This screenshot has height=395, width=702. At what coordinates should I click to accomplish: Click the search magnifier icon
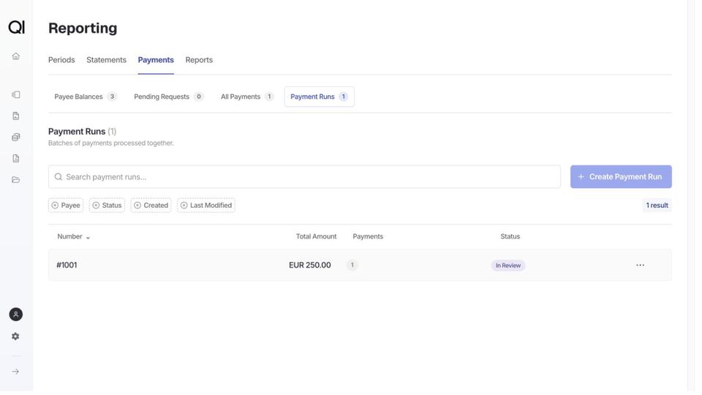tap(58, 178)
